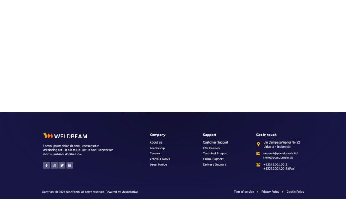The width and height of the screenshot is (346, 199).
Task: Click the Technical Support link
Action: coord(215,154)
